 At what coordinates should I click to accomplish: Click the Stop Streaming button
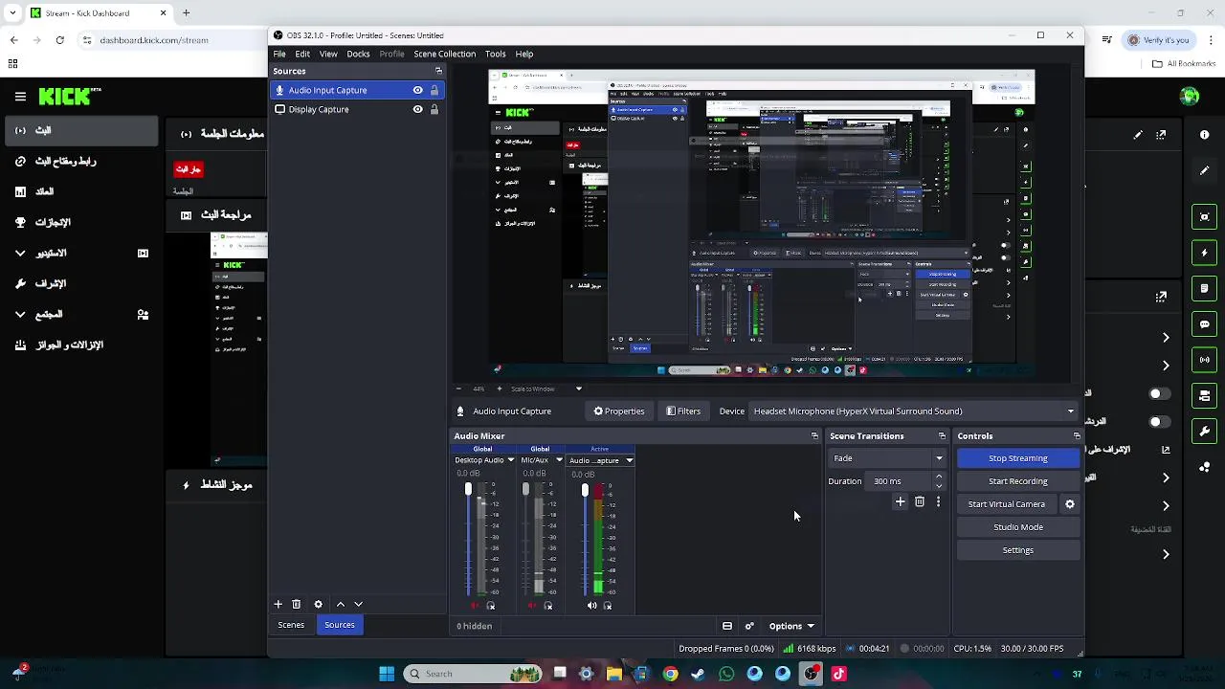click(x=1018, y=458)
